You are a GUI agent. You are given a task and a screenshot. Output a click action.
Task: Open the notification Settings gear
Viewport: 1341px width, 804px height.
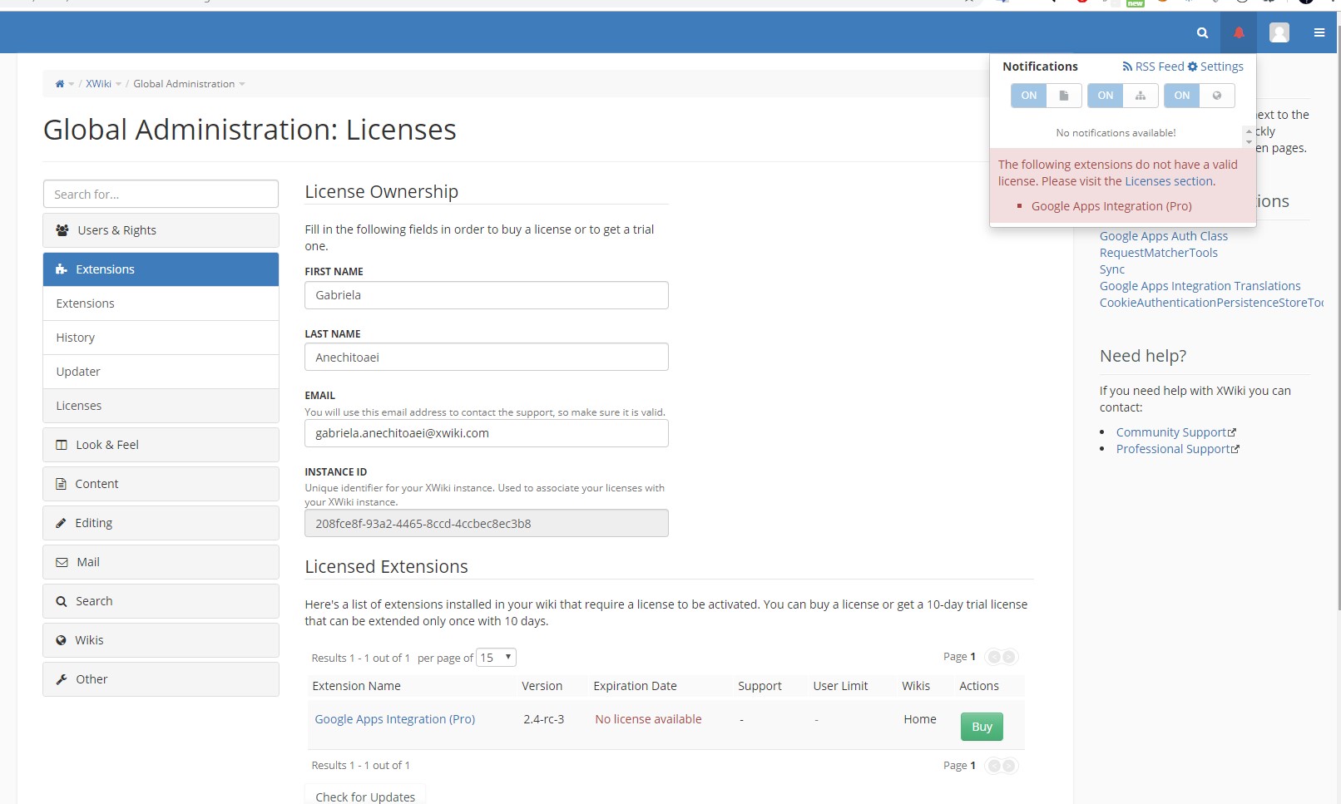(1192, 67)
